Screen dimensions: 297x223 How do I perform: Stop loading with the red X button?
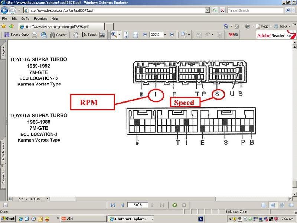click(x=222, y=10)
